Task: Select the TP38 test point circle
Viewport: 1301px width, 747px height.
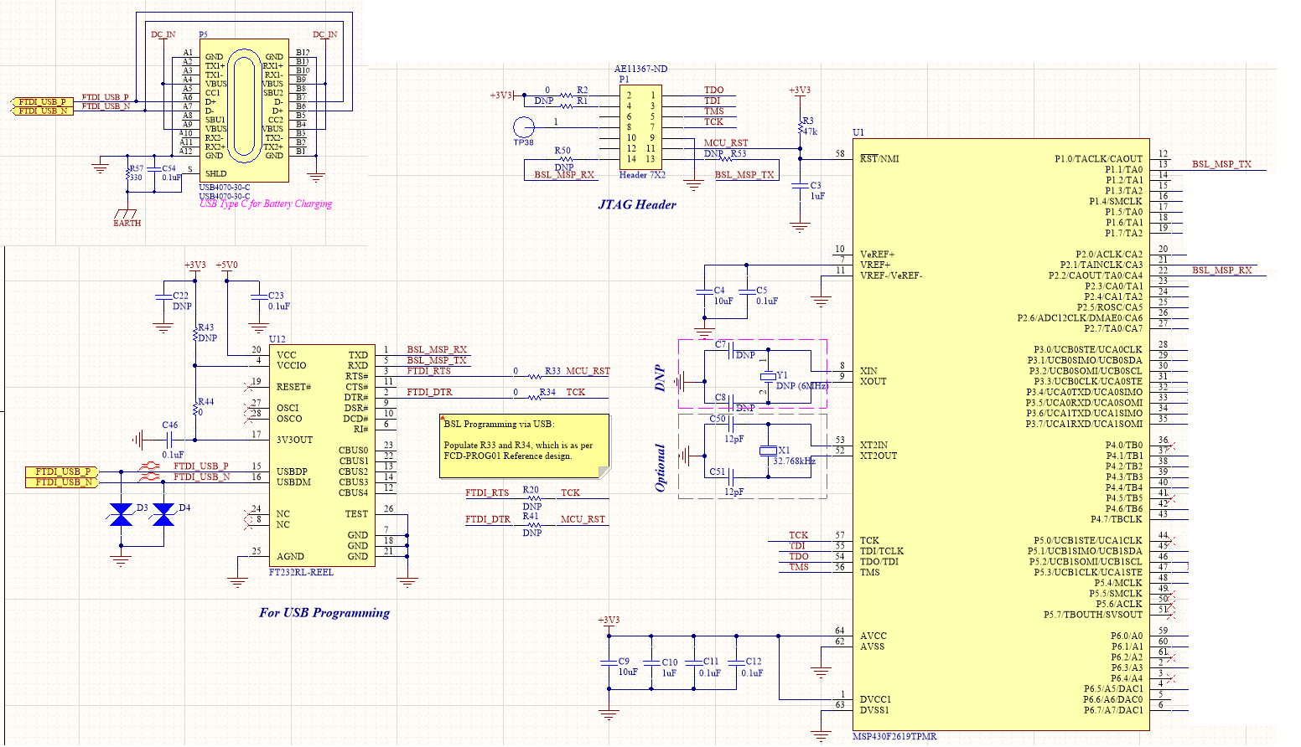Action: point(523,127)
